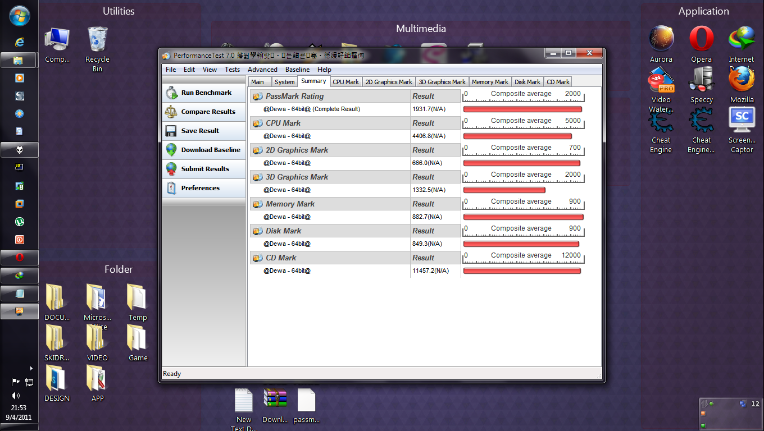The image size is (764, 431).
Task: Click the 1931.7(N/A) PassMark result value
Action: [x=429, y=109]
